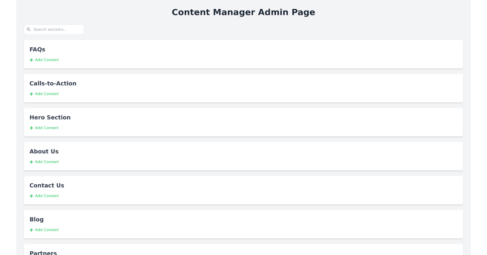The image size is (487, 255).
Task: Open Add Content under Calls-to-Action
Action: [x=47, y=93]
